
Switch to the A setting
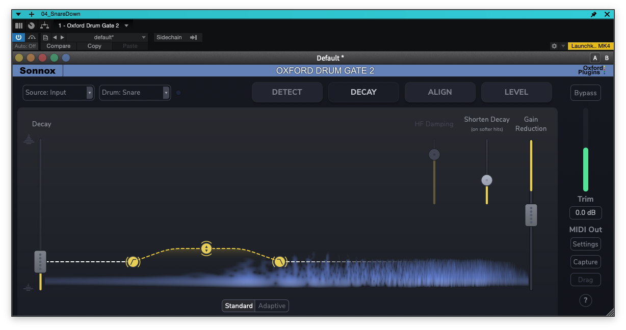click(595, 58)
